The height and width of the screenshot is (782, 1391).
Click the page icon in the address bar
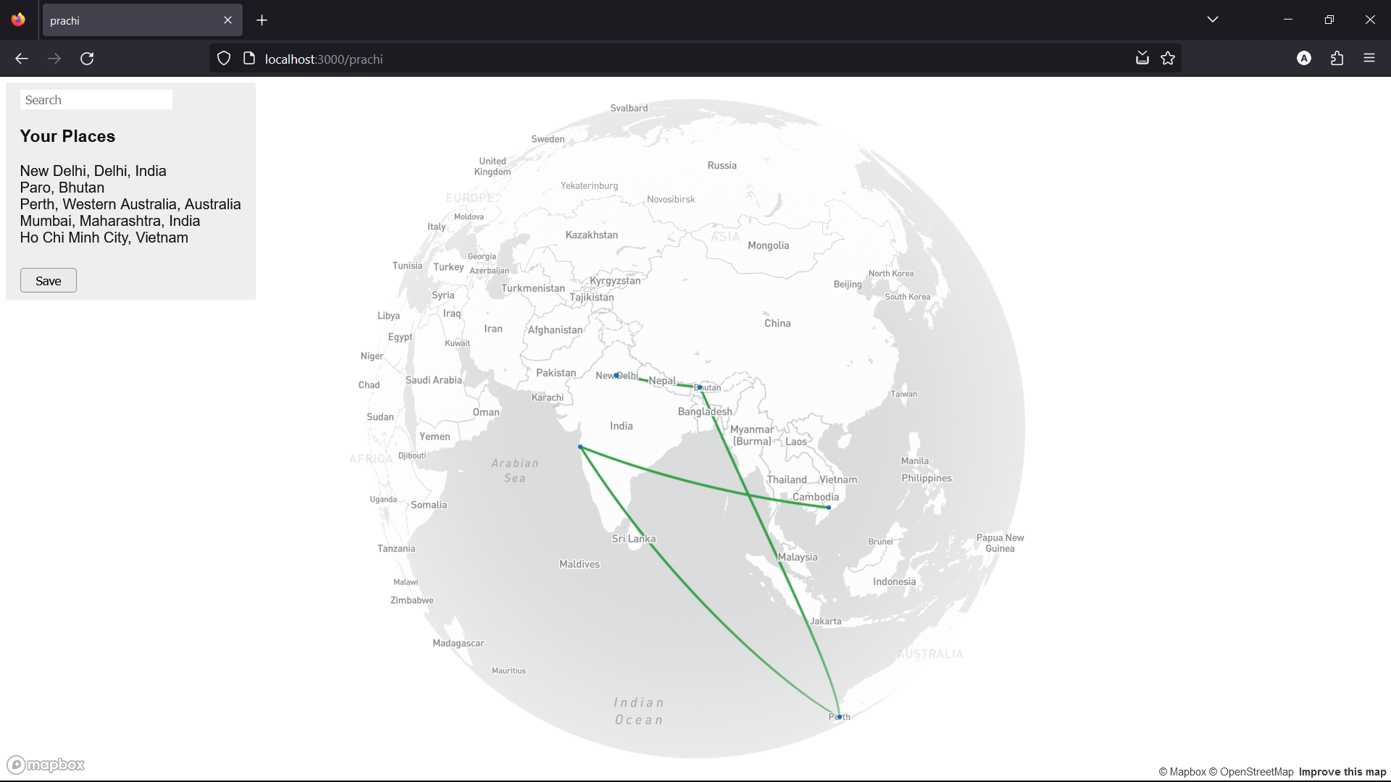(248, 58)
